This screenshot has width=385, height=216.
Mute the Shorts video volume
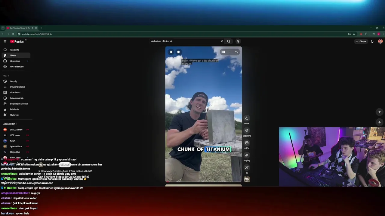(178, 52)
